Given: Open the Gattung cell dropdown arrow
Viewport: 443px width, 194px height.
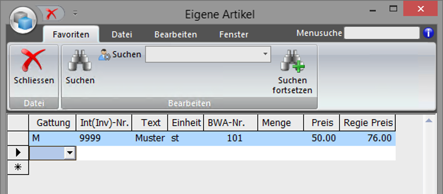Looking at the screenshot, I should (69, 153).
